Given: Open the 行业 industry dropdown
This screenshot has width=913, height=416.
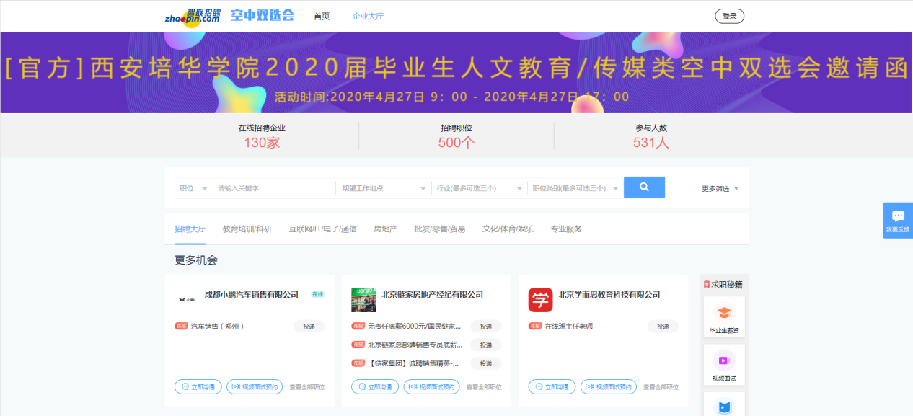Looking at the screenshot, I should (x=479, y=188).
